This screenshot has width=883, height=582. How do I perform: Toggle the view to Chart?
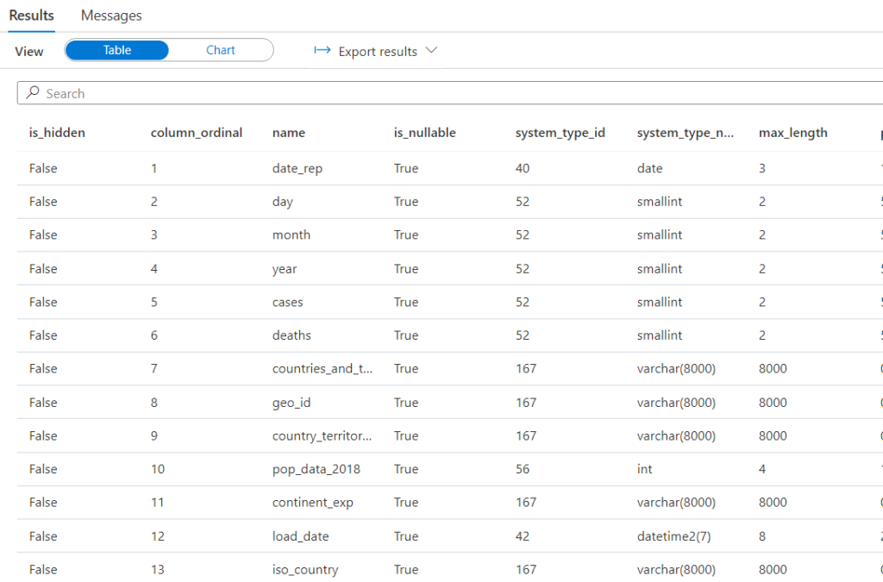click(221, 50)
